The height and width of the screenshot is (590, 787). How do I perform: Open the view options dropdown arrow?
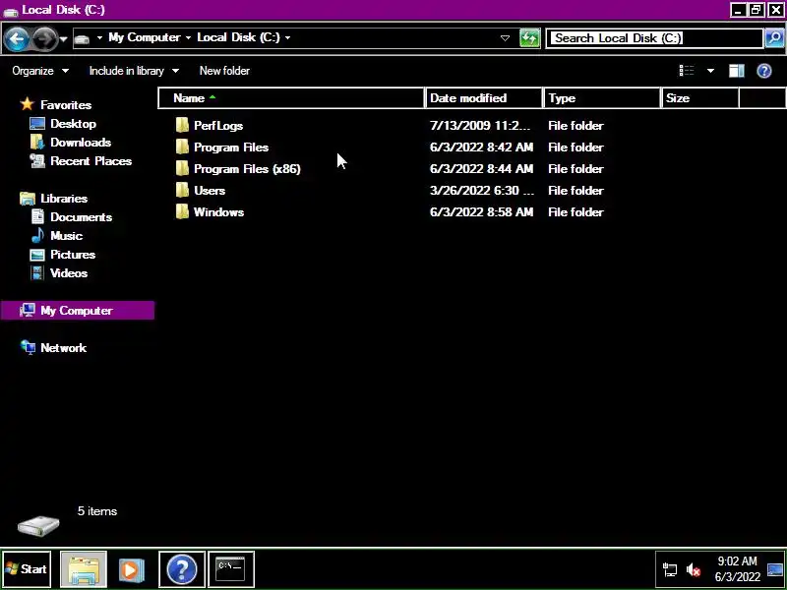click(x=710, y=71)
